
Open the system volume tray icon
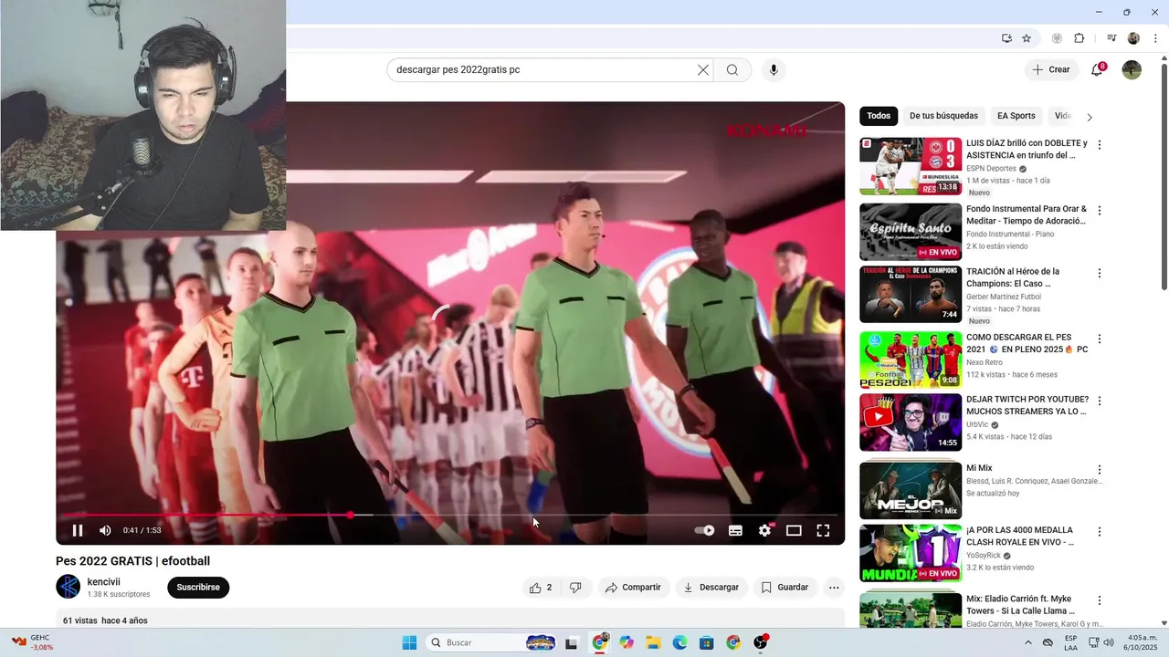click(x=1108, y=642)
